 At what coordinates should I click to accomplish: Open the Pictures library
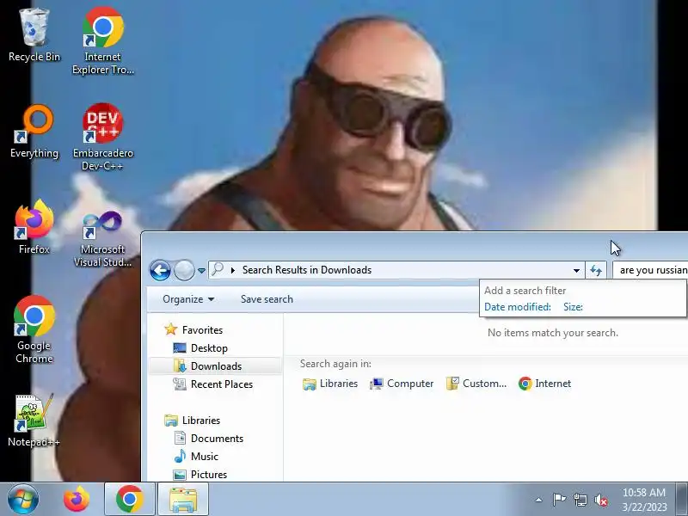coord(200,475)
